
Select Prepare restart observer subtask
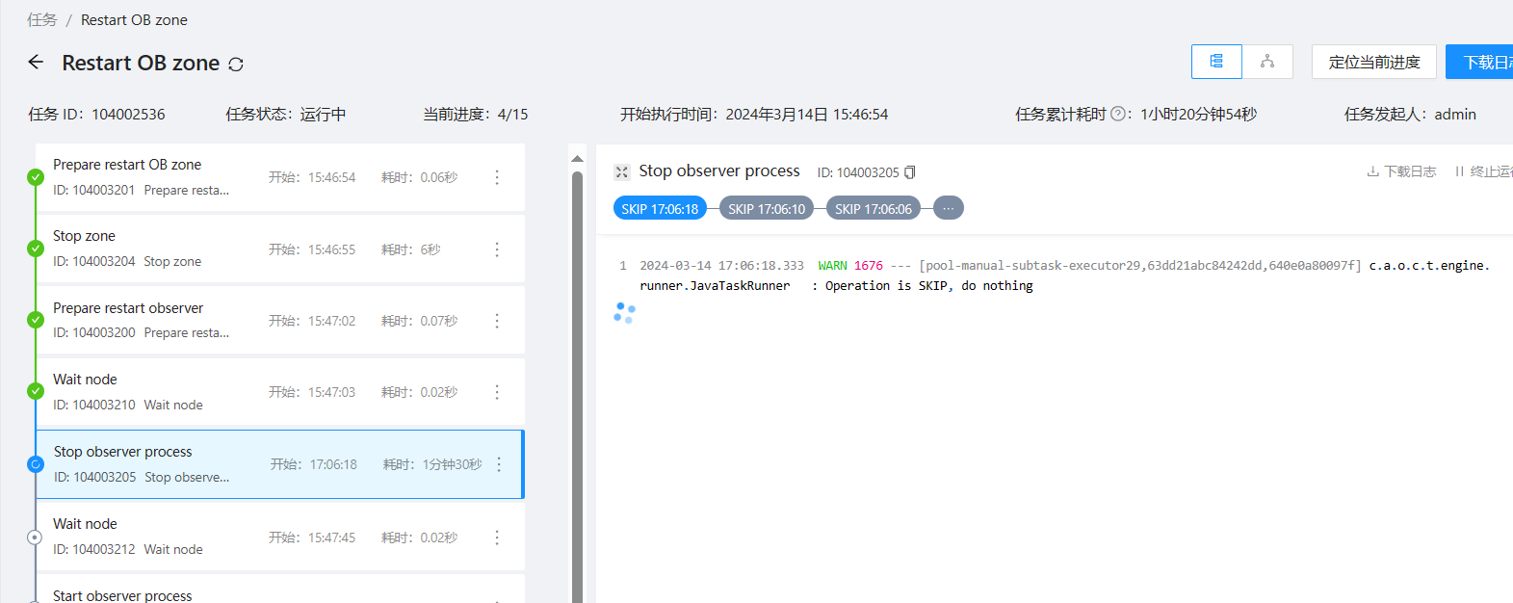pyautogui.click(x=280, y=320)
